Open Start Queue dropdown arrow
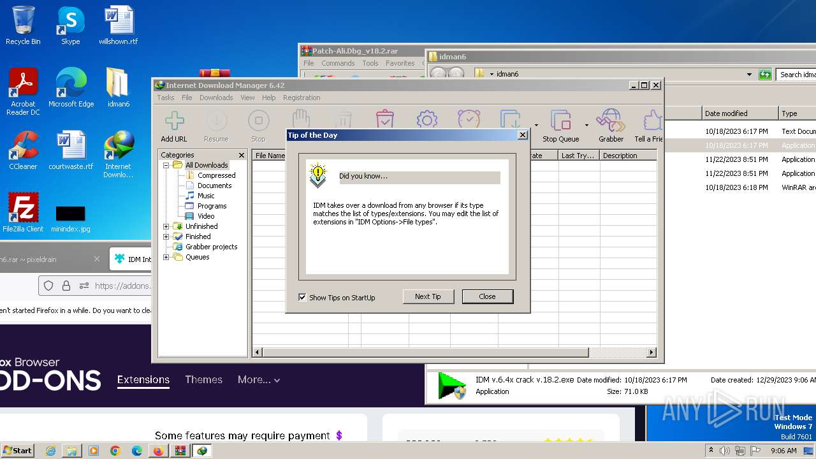The height and width of the screenshot is (459, 816). pos(536,125)
